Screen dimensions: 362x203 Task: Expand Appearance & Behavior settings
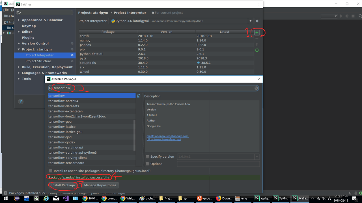19,20
